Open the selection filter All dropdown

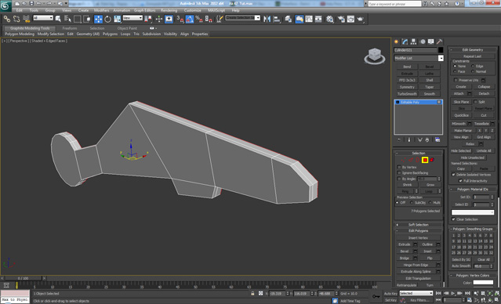(x=43, y=18)
